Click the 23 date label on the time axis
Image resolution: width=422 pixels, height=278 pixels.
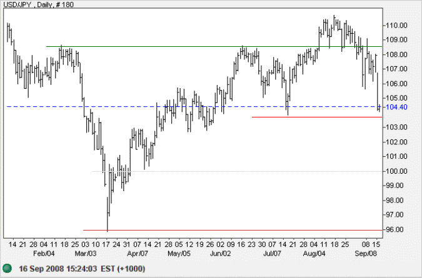pos(251,245)
